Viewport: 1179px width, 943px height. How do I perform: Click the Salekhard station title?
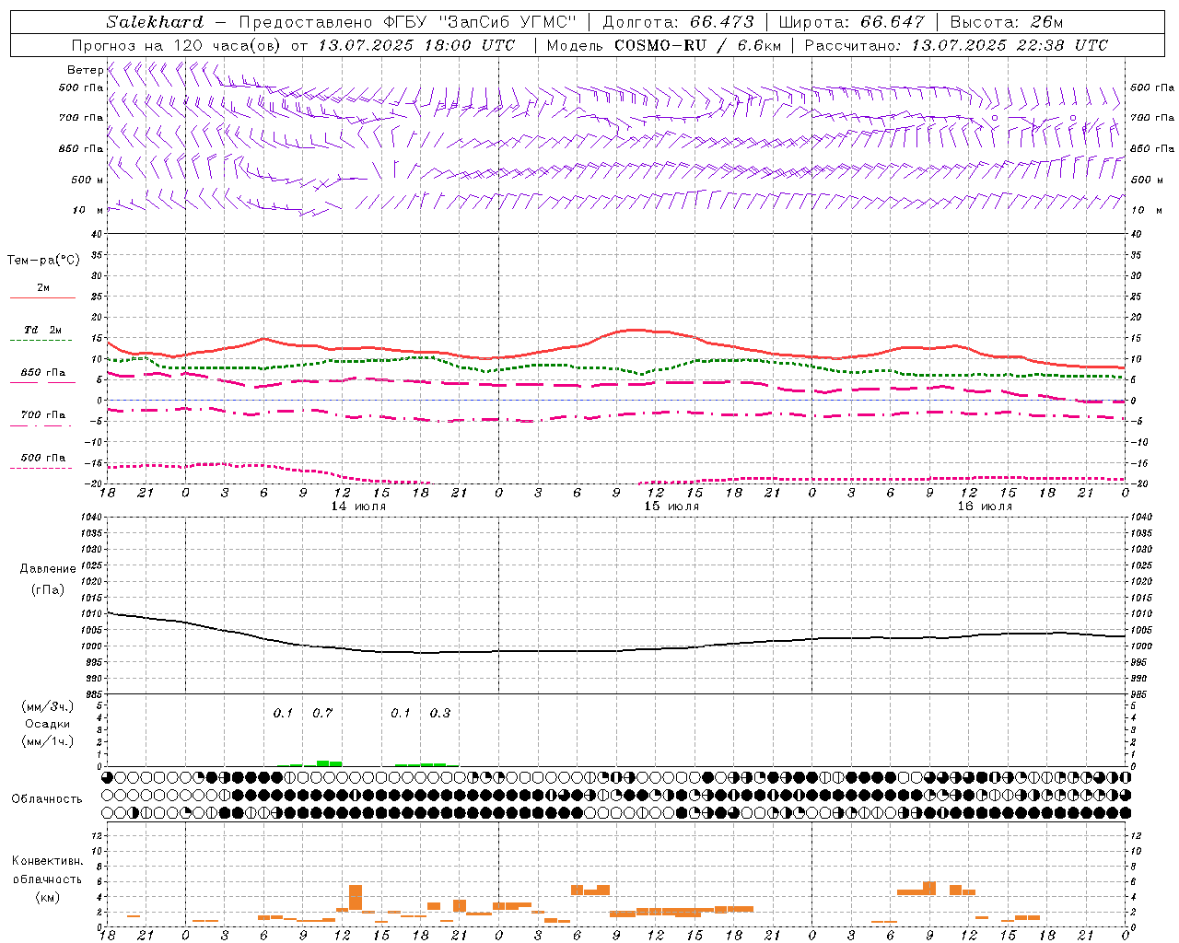(155, 22)
